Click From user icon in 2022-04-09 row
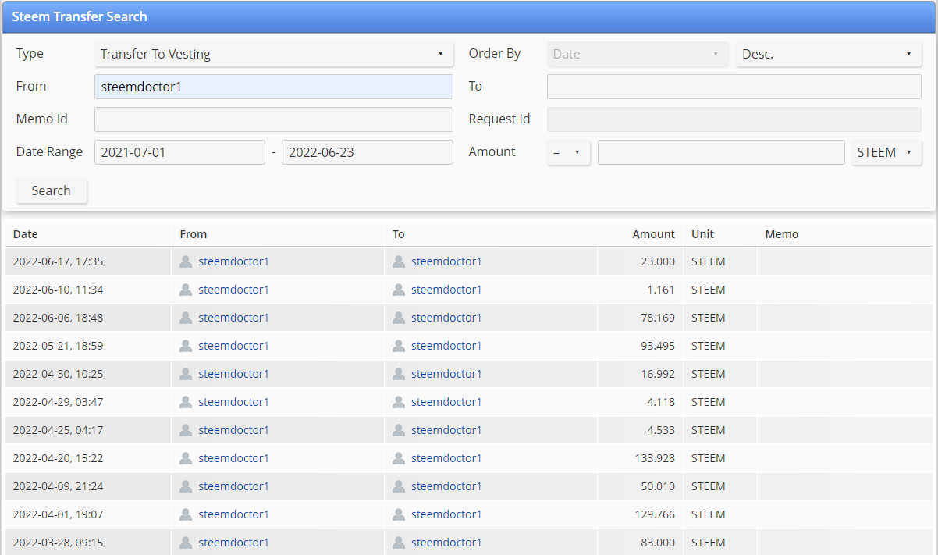938x555 pixels. pyautogui.click(x=186, y=486)
